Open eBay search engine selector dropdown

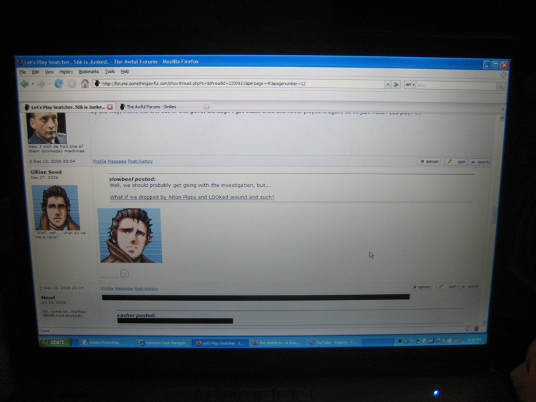coord(409,85)
